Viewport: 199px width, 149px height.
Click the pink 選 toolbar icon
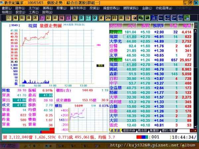click(x=42, y=18)
